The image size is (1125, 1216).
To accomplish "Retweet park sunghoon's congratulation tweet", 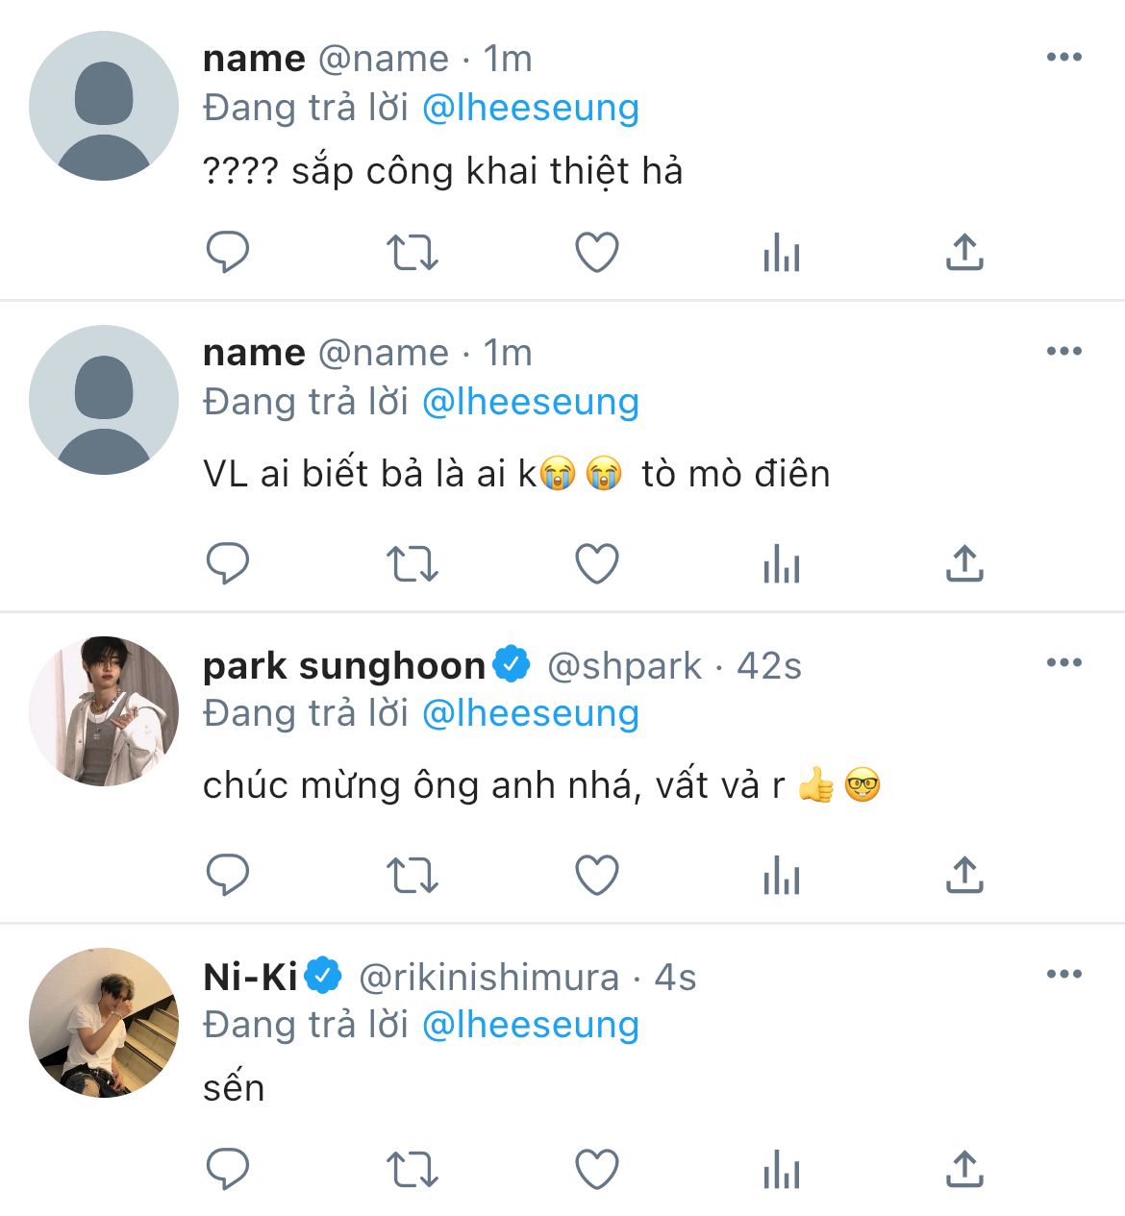I will pos(412,876).
